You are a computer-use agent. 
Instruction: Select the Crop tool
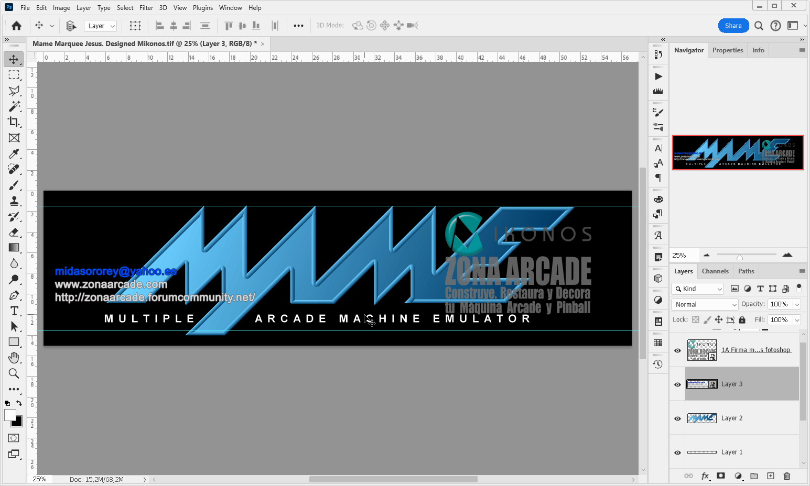pyautogui.click(x=14, y=122)
